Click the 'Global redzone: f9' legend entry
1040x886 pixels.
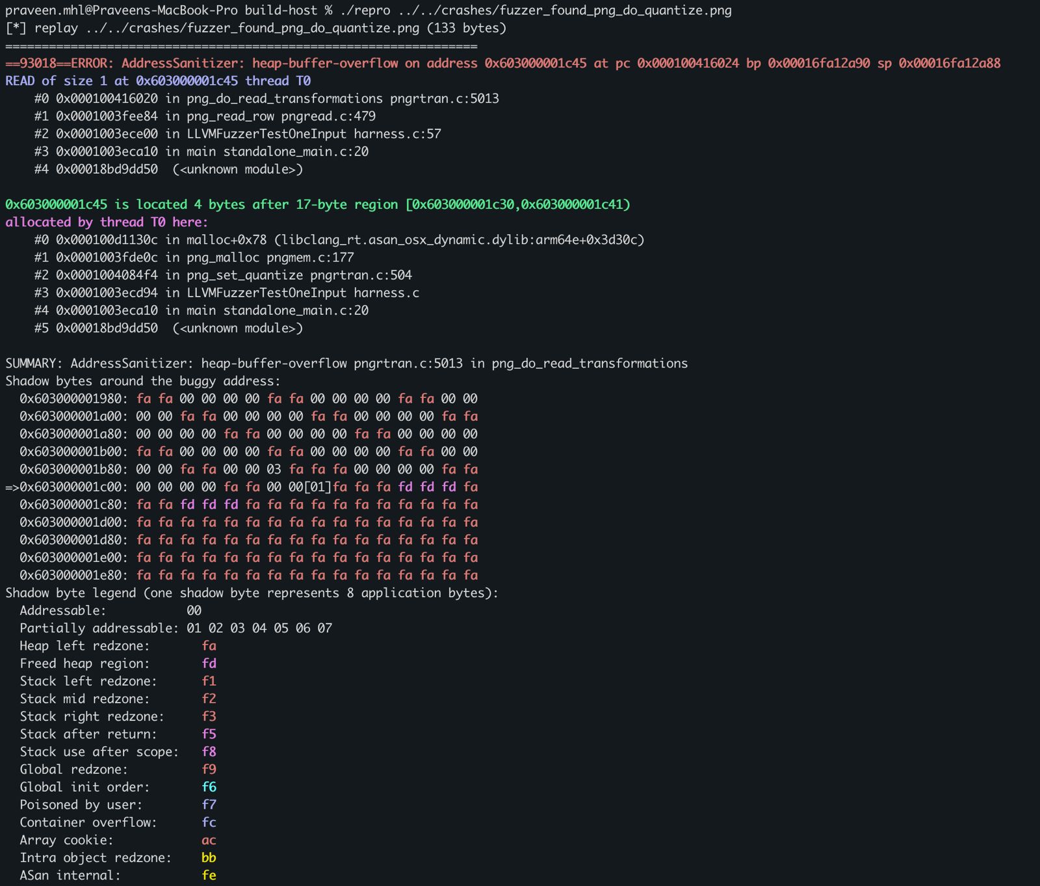118,769
